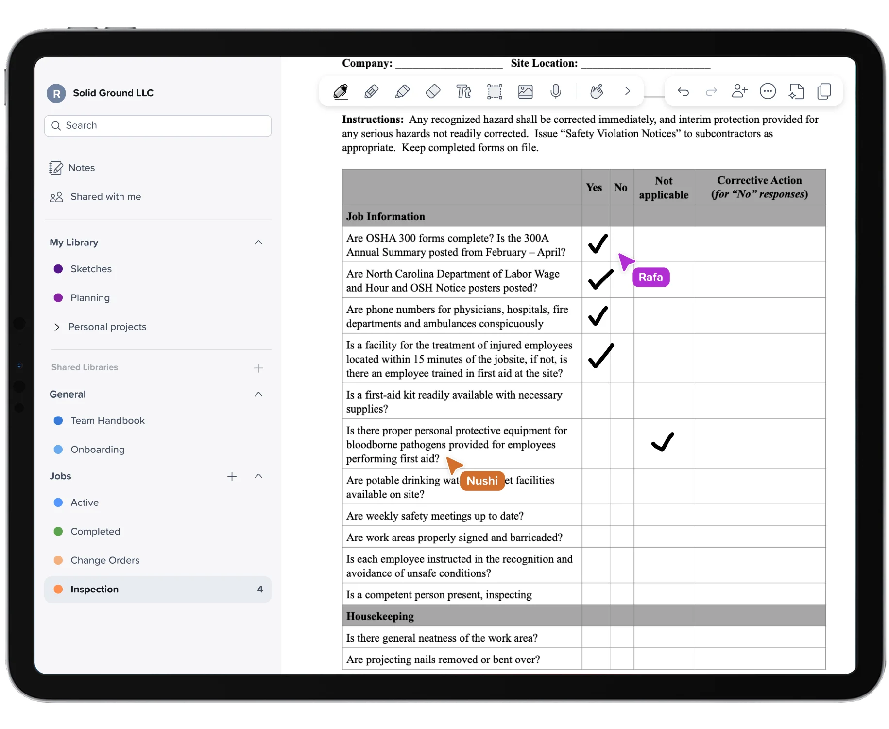Undo the last action
This screenshot has width=889, height=729.
pos(683,91)
